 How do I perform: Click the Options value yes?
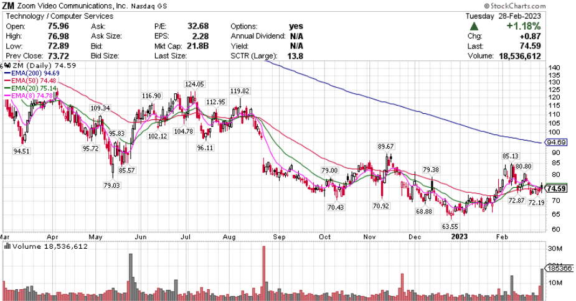(x=296, y=26)
